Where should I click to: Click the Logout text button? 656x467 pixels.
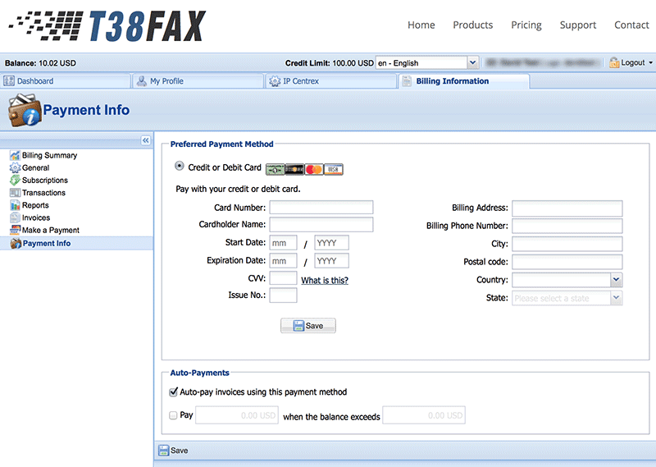pos(632,63)
